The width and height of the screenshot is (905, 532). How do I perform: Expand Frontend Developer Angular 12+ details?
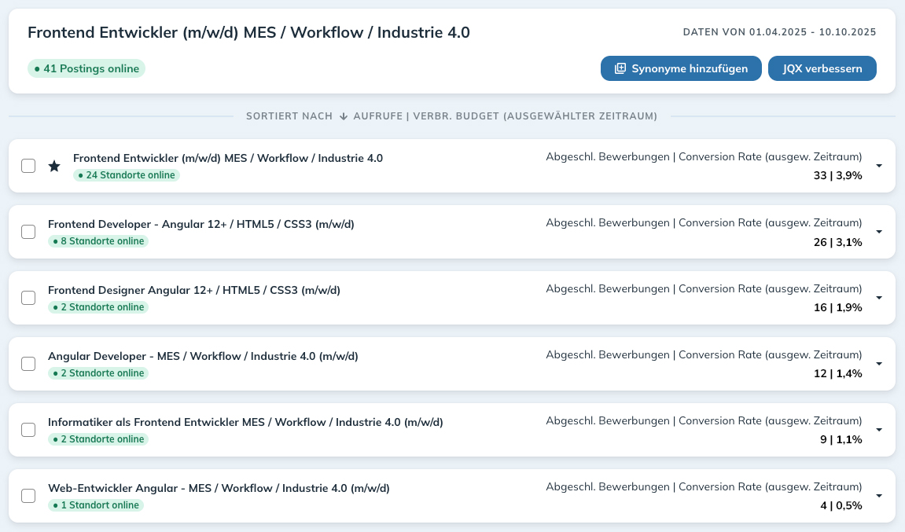point(878,232)
